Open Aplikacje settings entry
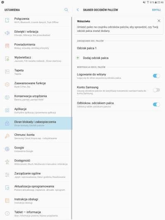Screen dimensions: 165x220 pyautogui.click(x=36, y=111)
